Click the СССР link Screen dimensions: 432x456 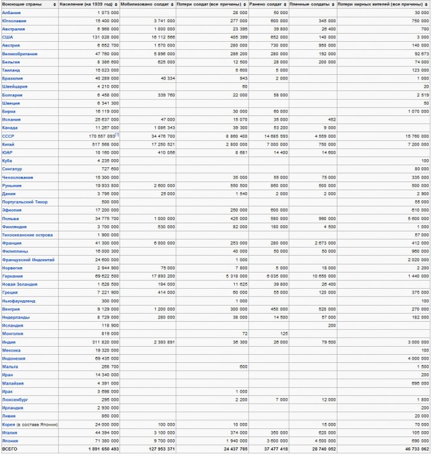(x=9, y=136)
